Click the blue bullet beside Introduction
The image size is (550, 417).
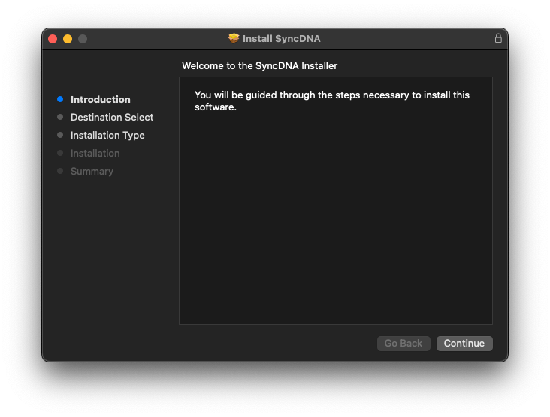pos(60,99)
